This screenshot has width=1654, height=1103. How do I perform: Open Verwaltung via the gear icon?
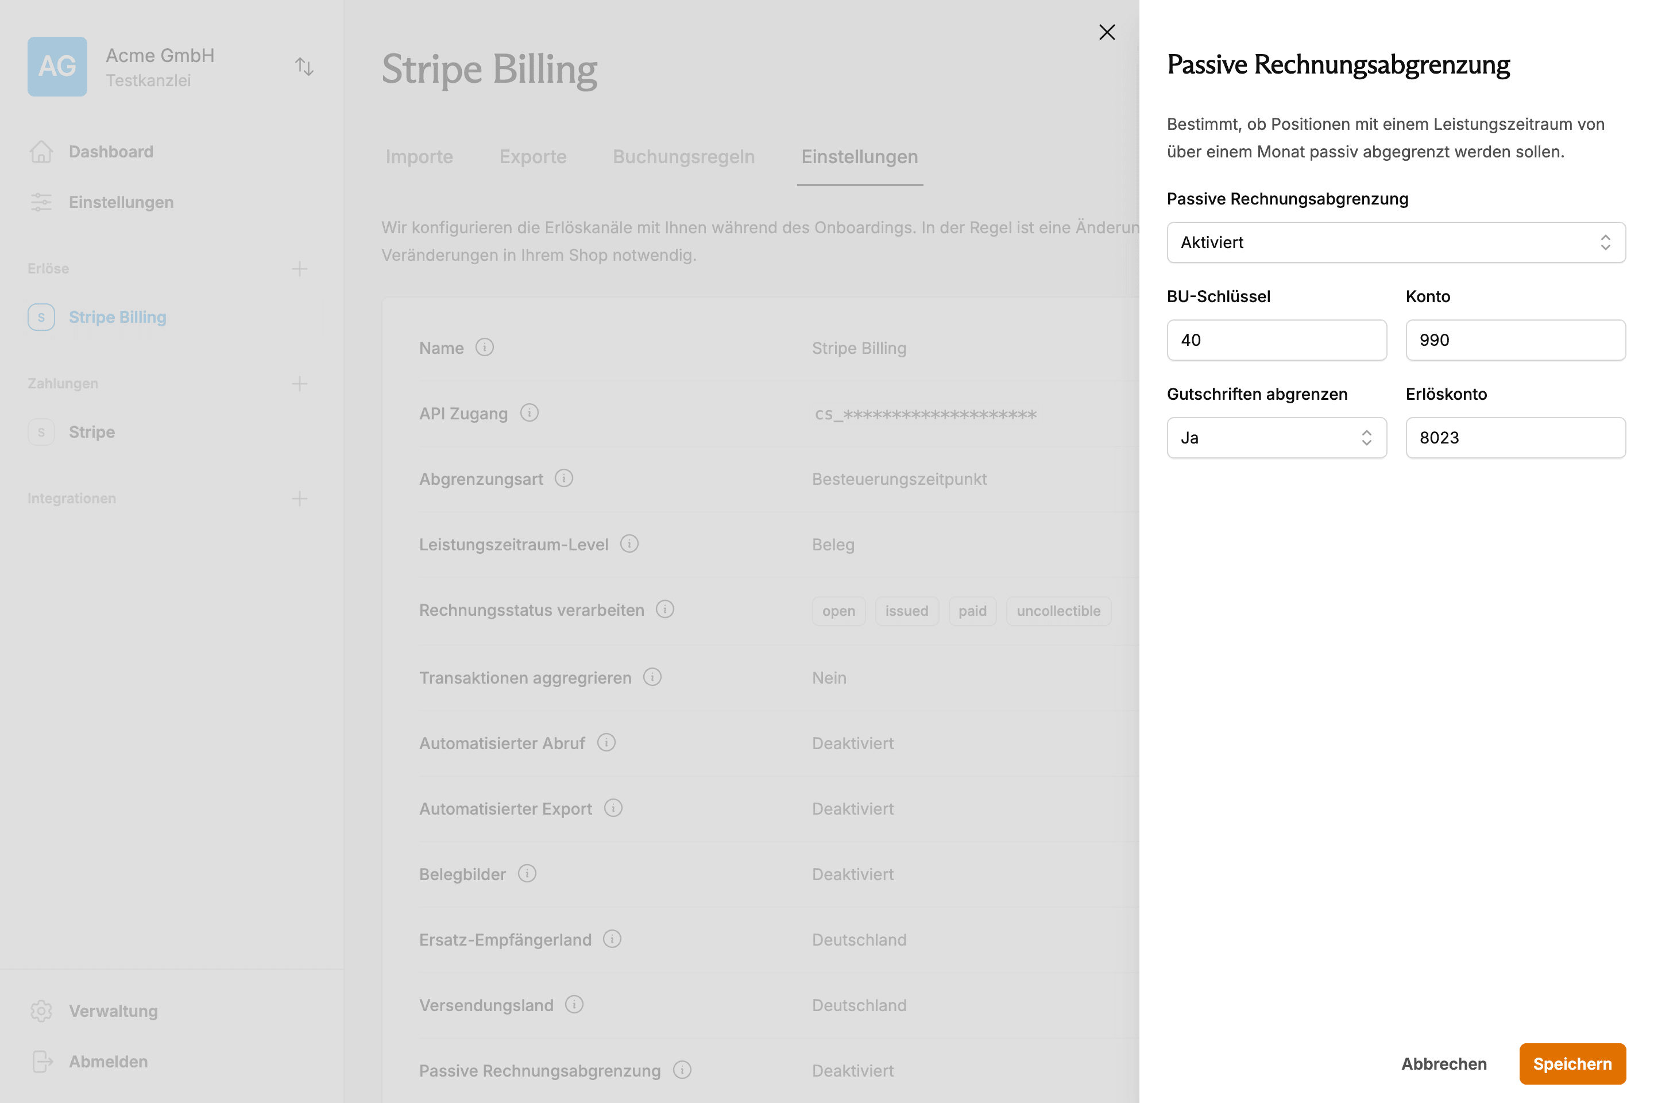[x=41, y=1011]
